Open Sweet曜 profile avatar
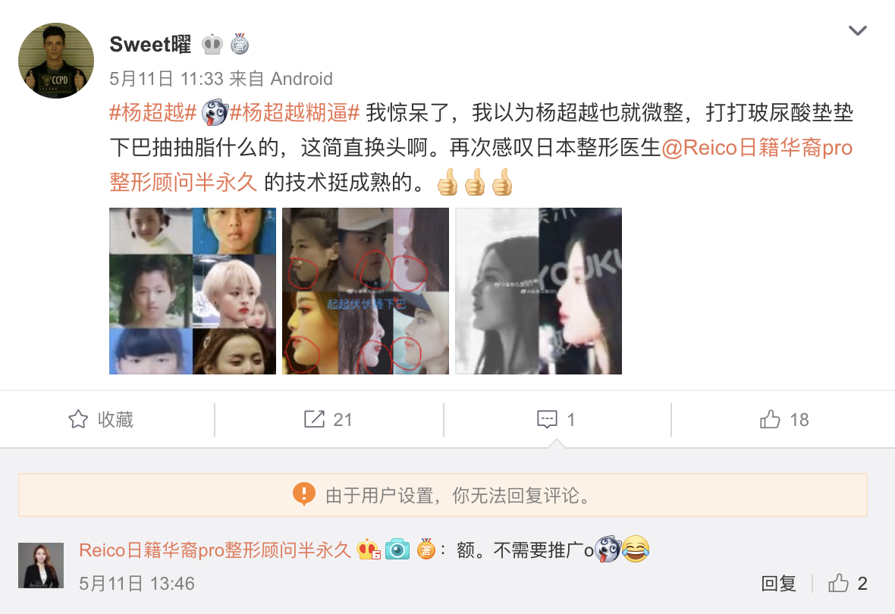Screen dimensions: 895x614 [56, 61]
